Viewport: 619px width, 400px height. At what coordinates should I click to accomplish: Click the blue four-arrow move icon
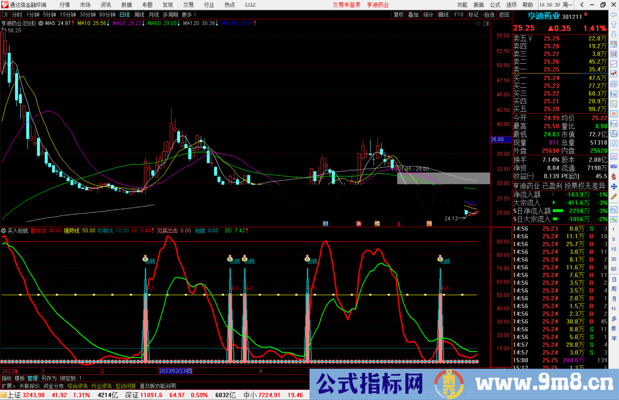(614, 186)
